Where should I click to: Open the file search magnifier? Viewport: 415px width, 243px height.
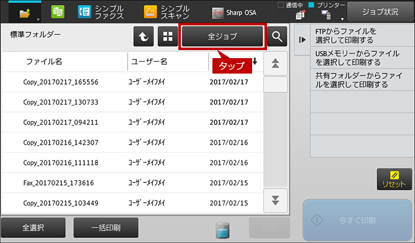pos(277,36)
